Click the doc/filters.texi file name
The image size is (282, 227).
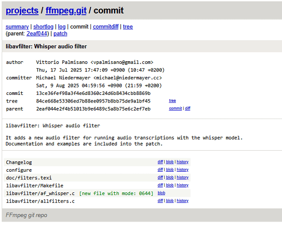click(29, 178)
